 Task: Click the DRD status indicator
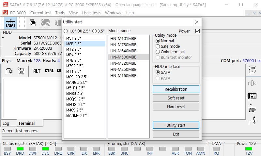tap(20, 149)
